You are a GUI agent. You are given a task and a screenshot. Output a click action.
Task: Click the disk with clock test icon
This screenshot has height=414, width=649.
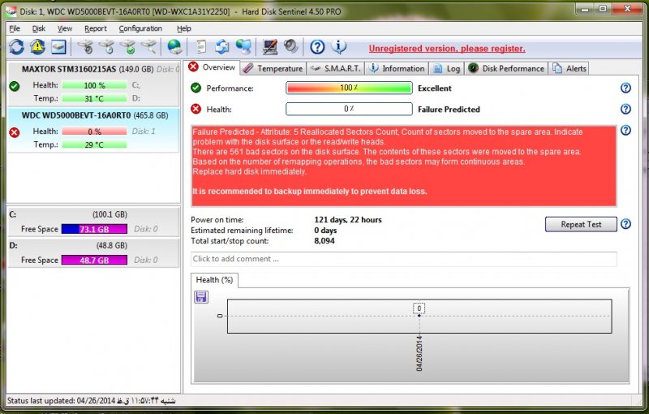(x=107, y=47)
